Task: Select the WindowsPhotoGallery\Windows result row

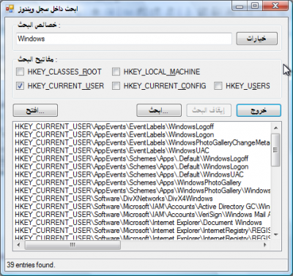Action: (142, 191)
